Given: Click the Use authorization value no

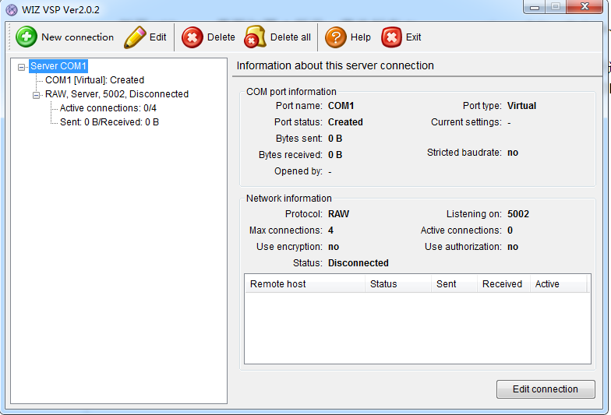Looking at the screenshot, I should coord(513,247).
